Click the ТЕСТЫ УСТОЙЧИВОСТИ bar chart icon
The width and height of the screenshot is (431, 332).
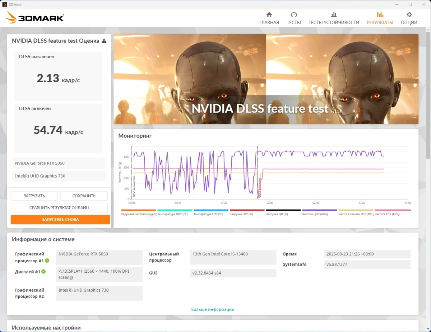click(333, 15)
